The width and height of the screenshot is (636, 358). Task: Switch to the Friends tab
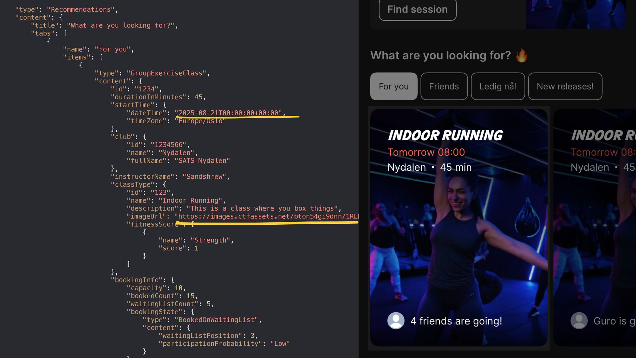tap(444, 87)
